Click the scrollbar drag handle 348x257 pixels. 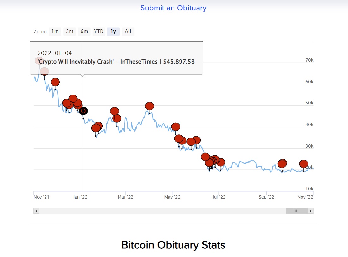point(296,211)
